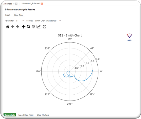
Task: Click the 135° axis label
Action: [48, 48]
